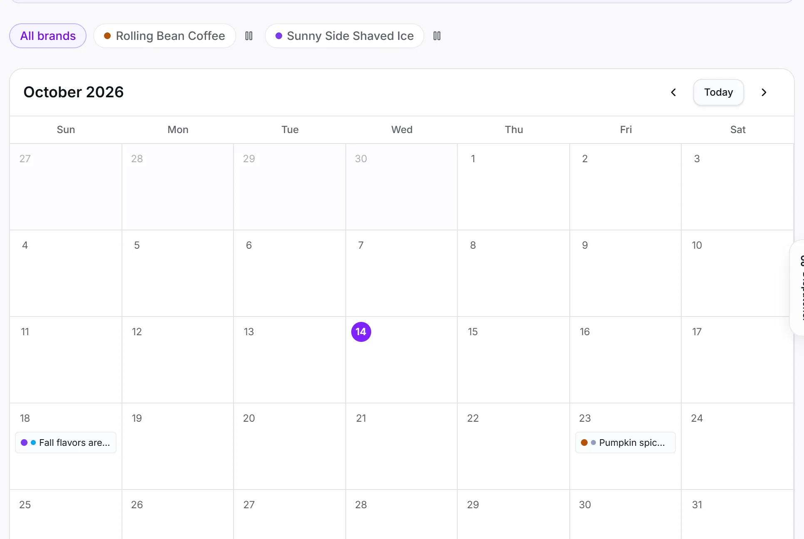This screenshot has height=539, width=804.
Task: Select October 2 cell
Action: tap(626, 187)
